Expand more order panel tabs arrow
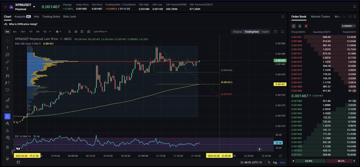 344,17
